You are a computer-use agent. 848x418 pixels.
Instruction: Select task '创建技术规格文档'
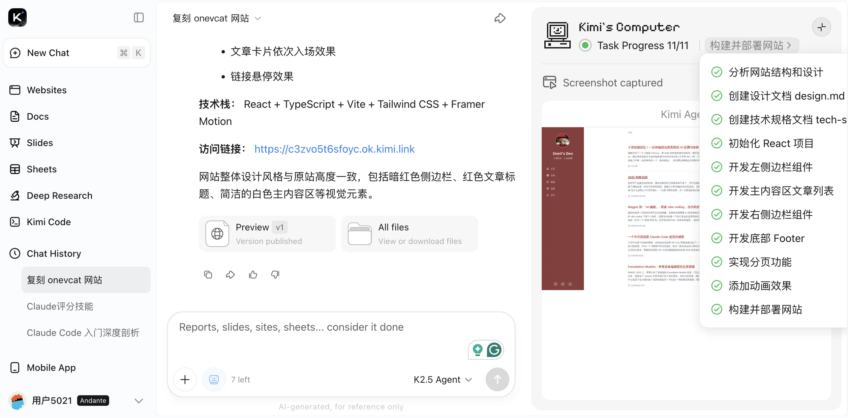click(x=778, y=120)
